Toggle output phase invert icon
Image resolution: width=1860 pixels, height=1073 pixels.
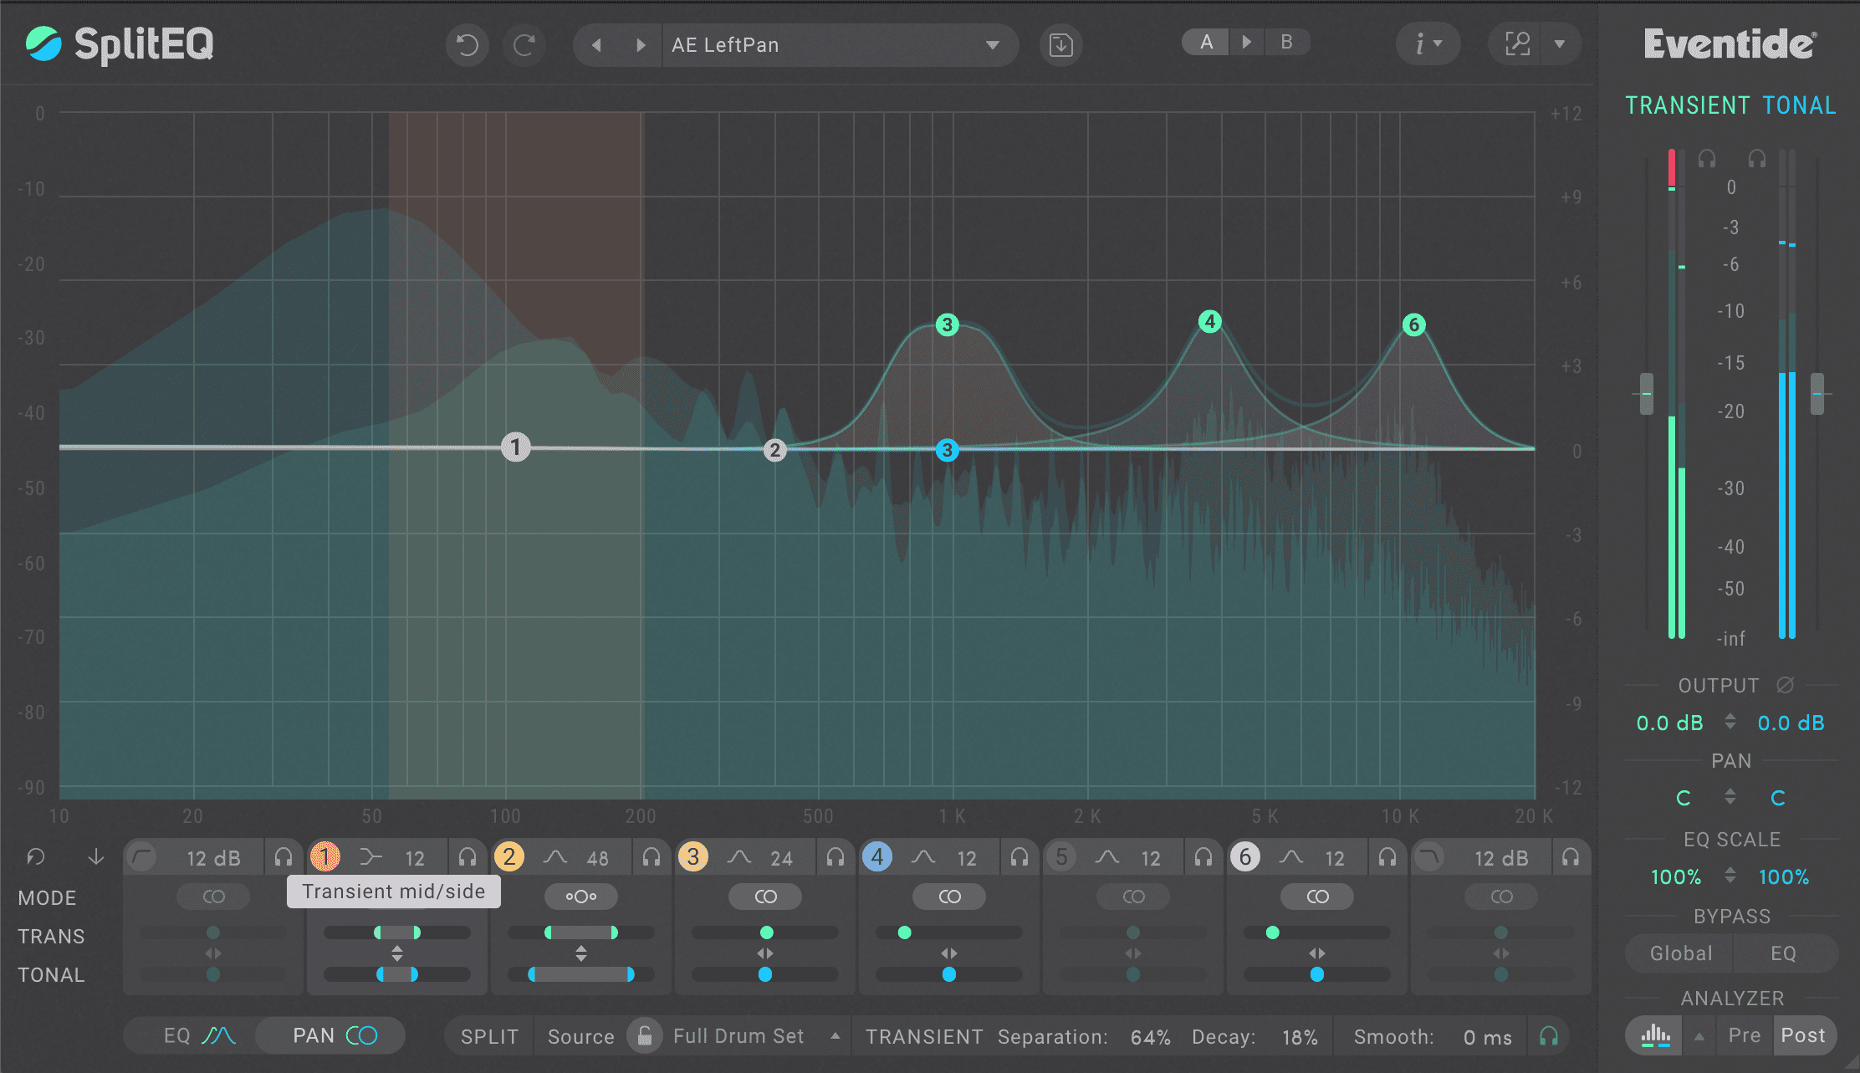pos(1785,685)
